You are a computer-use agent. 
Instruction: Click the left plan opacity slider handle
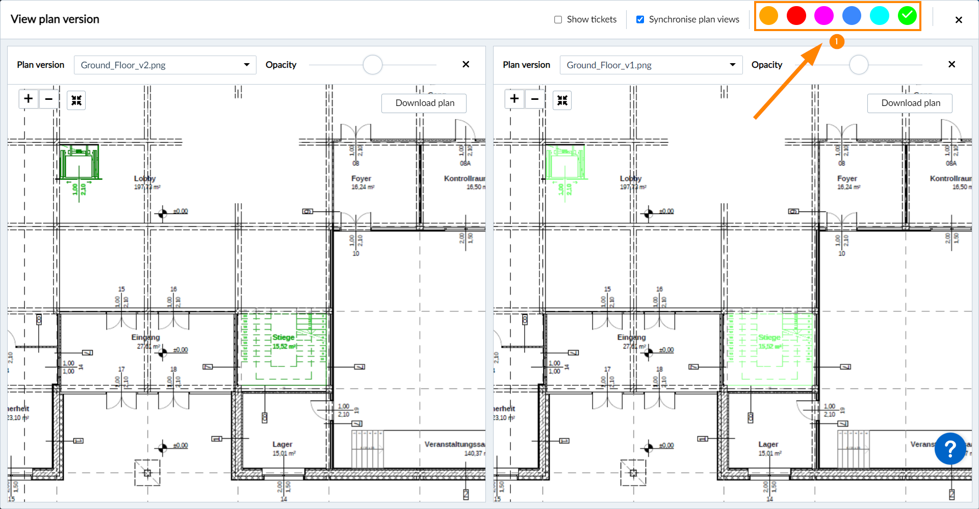coord(373,65)
